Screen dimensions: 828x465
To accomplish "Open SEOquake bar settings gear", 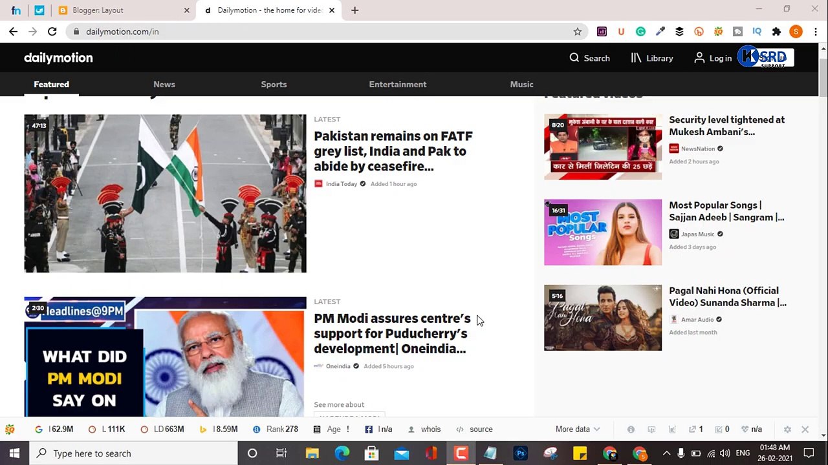I will click(x=787, y=429).
